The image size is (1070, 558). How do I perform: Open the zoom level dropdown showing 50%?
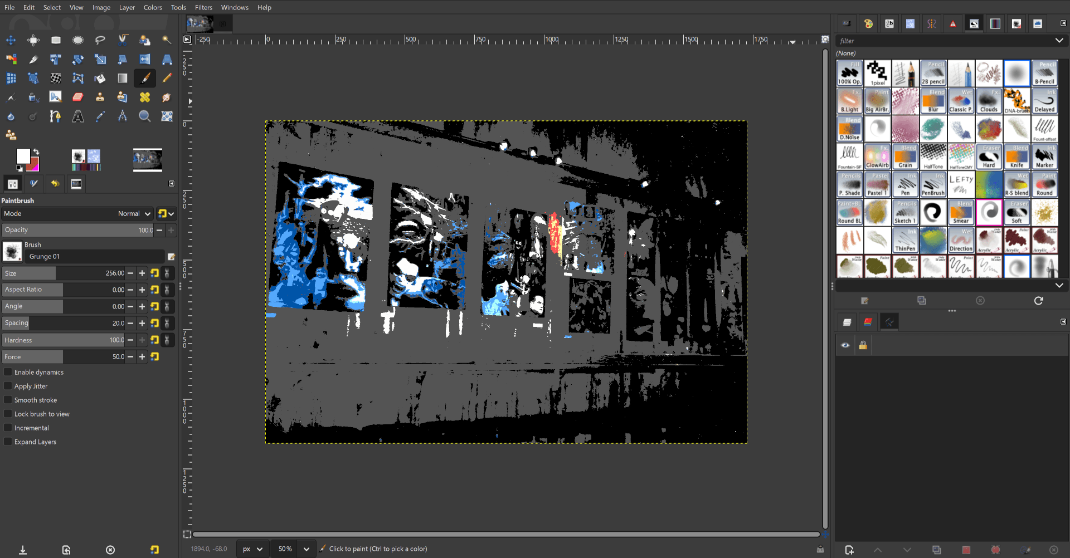(292, 549)
